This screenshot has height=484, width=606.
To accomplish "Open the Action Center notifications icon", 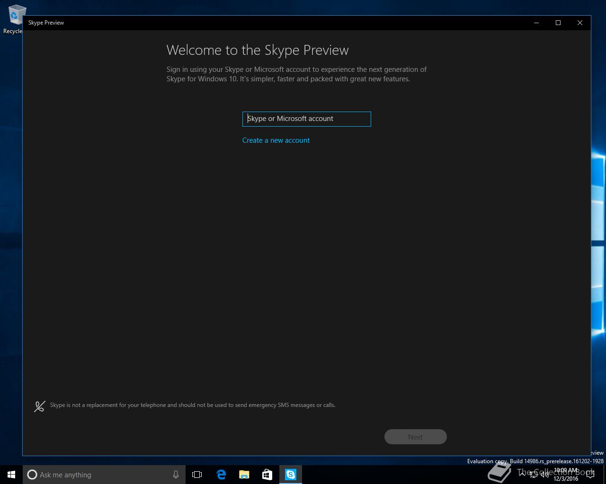I will pos(590,475).
